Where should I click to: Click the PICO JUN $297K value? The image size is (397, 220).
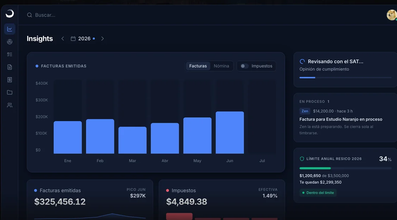(x=138, y=196)
